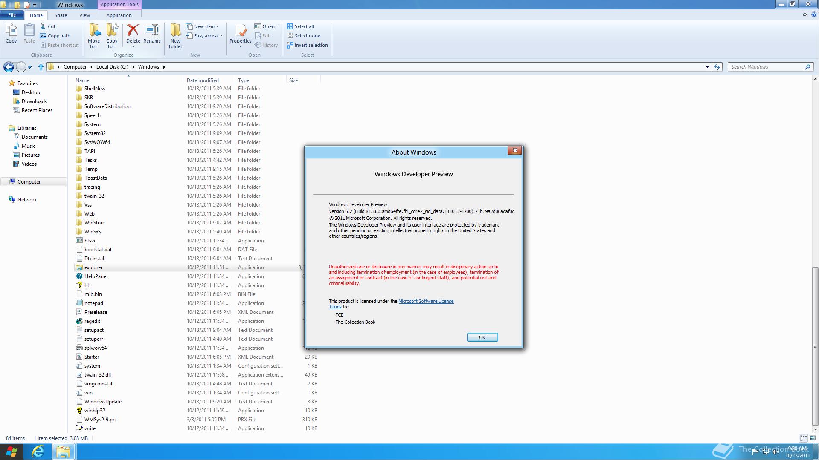Expand the Local Disk (C:) breadcrumb arrow
819x460 pixels.
point(133,67)
